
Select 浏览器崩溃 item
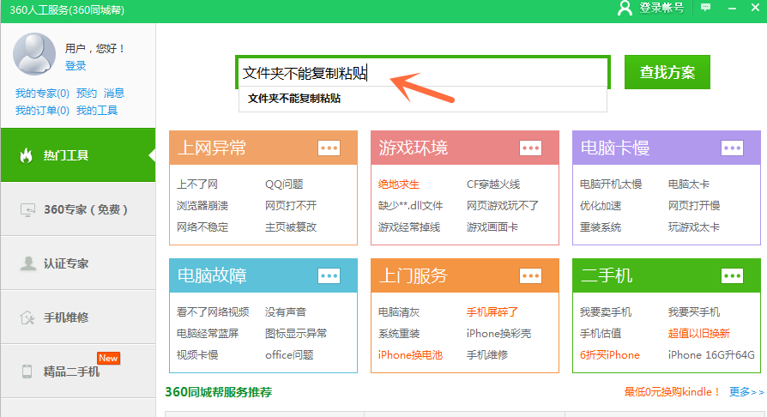click(x=202, y=206)
